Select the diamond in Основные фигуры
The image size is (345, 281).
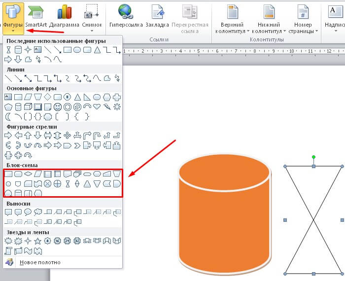pyautogui.click(x=47, y=97)
